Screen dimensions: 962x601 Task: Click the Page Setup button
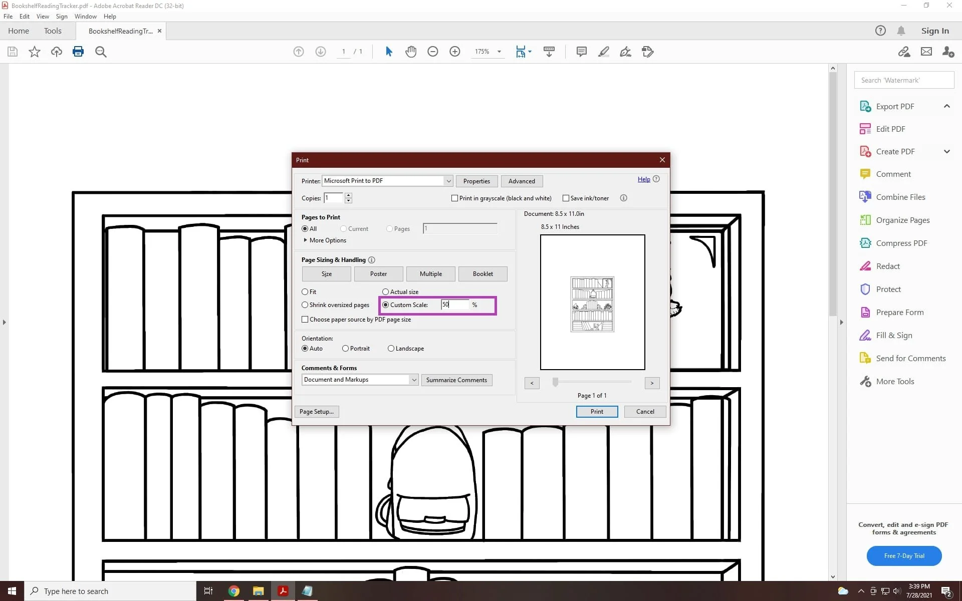point(316,411)
